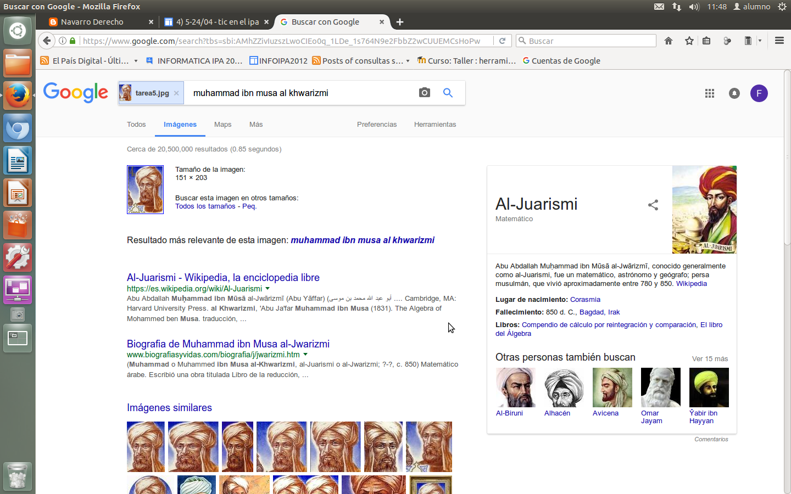The width and height of the screenshot is (791, 494).
Task: Remove tarea5.jpg image from search box
Action: (x=176, y=93)
